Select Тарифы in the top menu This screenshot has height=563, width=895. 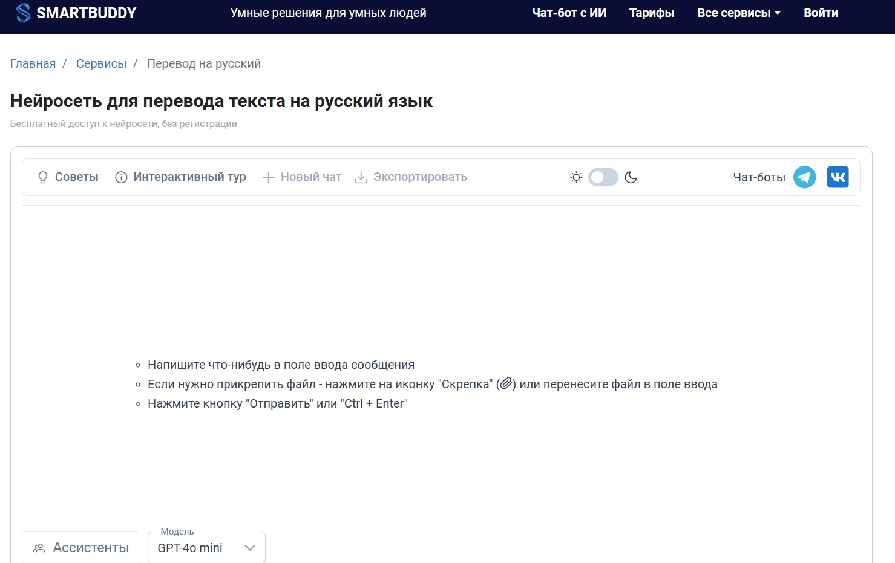(x=652, y=12)
